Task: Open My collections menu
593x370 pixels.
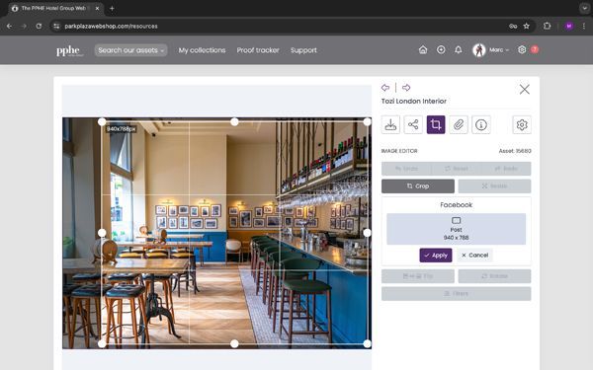Action: [202, 50]
